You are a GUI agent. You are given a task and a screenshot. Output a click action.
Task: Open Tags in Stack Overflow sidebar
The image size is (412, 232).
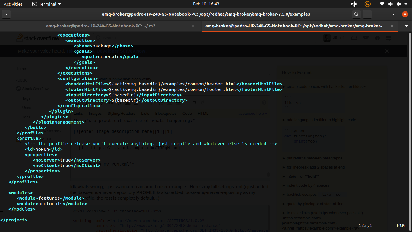26,98
